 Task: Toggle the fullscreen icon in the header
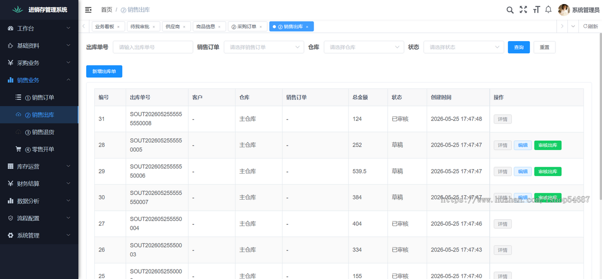[523, 10]
